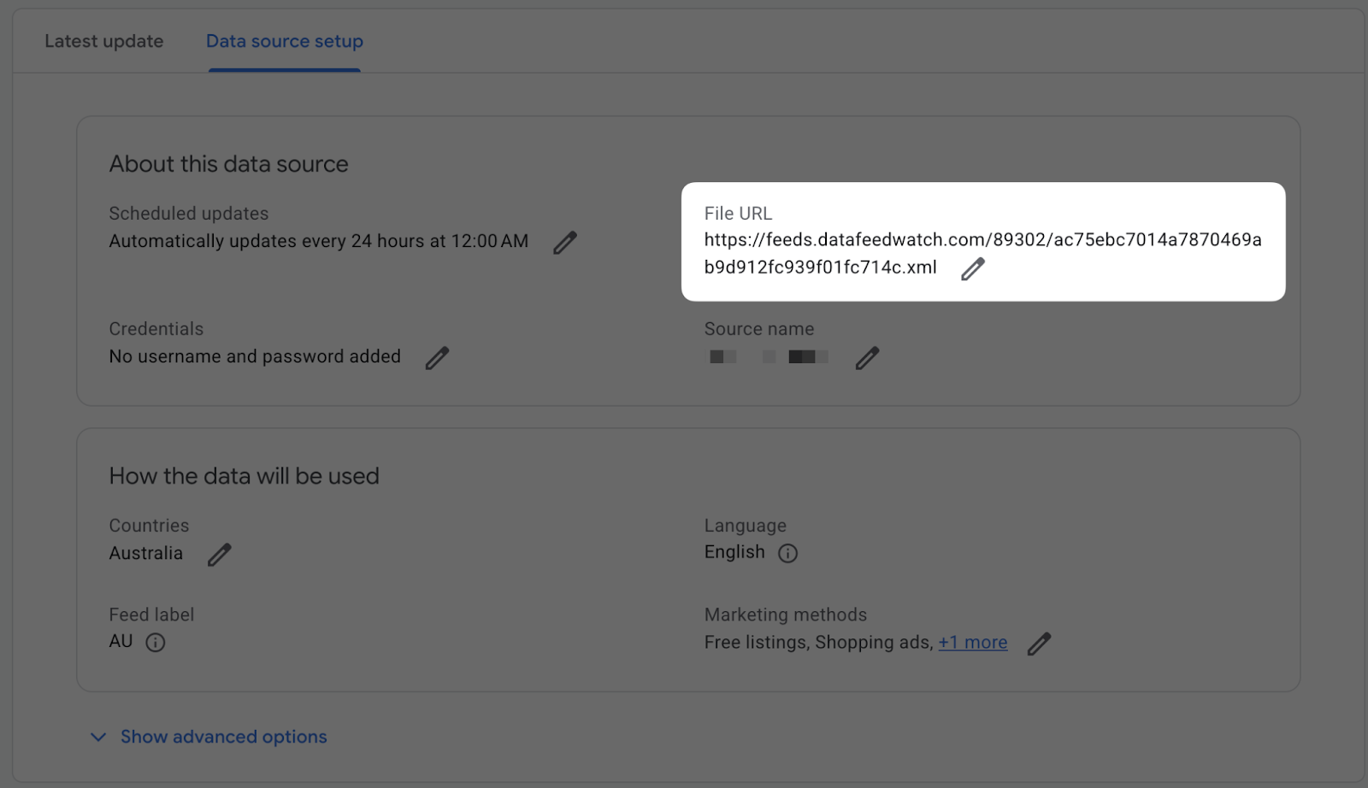Click the Source name edit pencil
The height and width of the screenshot is (788, 1368).
[x=867, y=358]
